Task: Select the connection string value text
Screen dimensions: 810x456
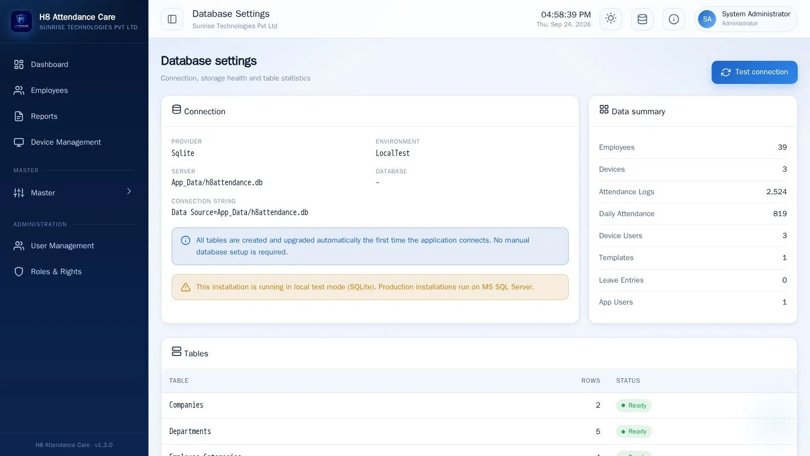Action: coord(240,212)
